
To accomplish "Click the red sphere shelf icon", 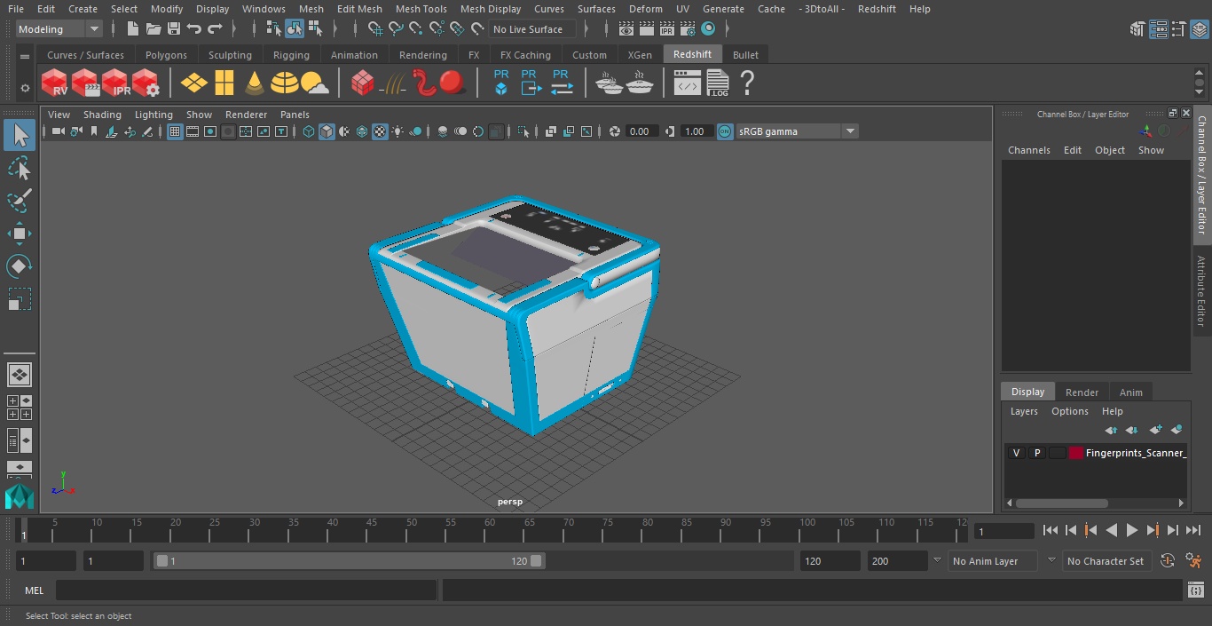I will click(453, 83).
